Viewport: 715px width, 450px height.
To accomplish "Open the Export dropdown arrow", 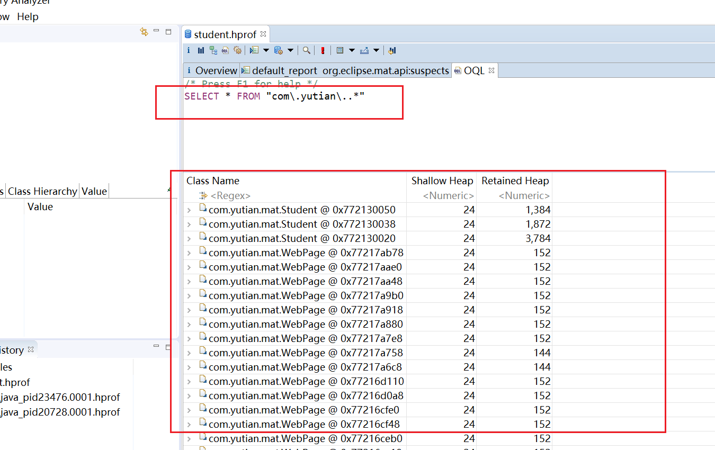I will [377, 50].
